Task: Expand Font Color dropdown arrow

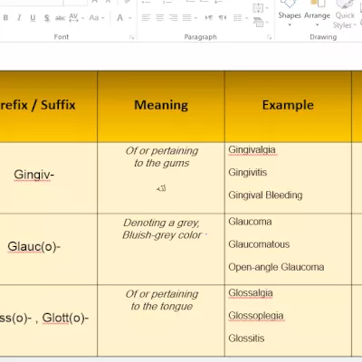Action: [x=130, y=18]
